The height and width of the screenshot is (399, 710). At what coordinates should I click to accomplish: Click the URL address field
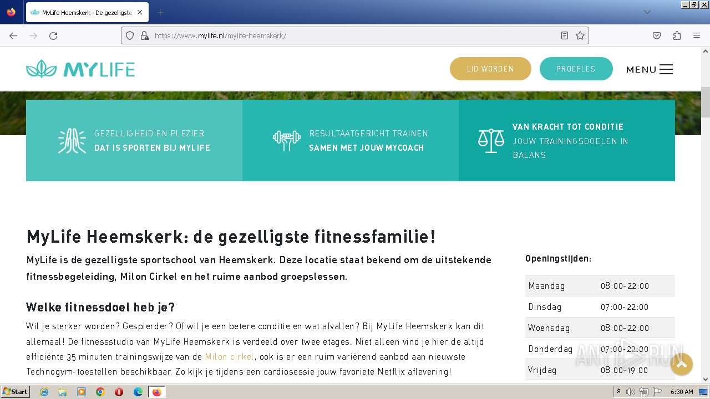click(x=355, y=35)
